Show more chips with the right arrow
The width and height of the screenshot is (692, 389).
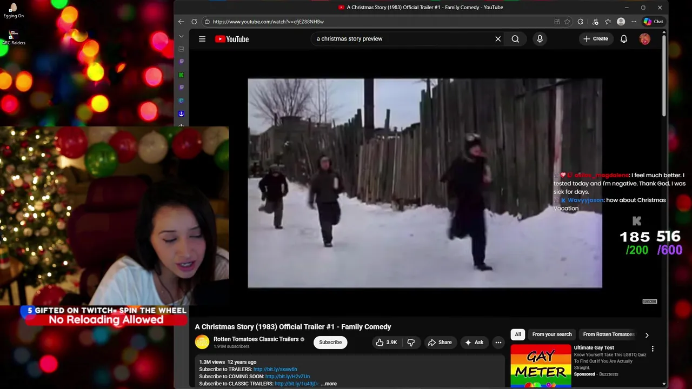(647, 335)
